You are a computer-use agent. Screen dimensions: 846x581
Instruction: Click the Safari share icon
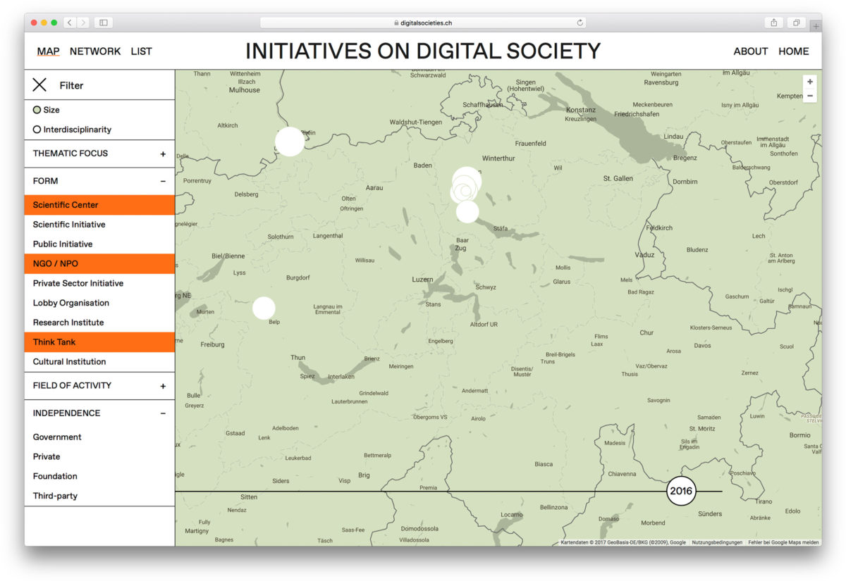[773, 23]
